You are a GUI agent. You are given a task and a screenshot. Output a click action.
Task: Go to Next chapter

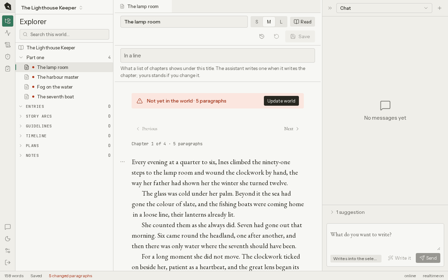click(x=292, y=129)
